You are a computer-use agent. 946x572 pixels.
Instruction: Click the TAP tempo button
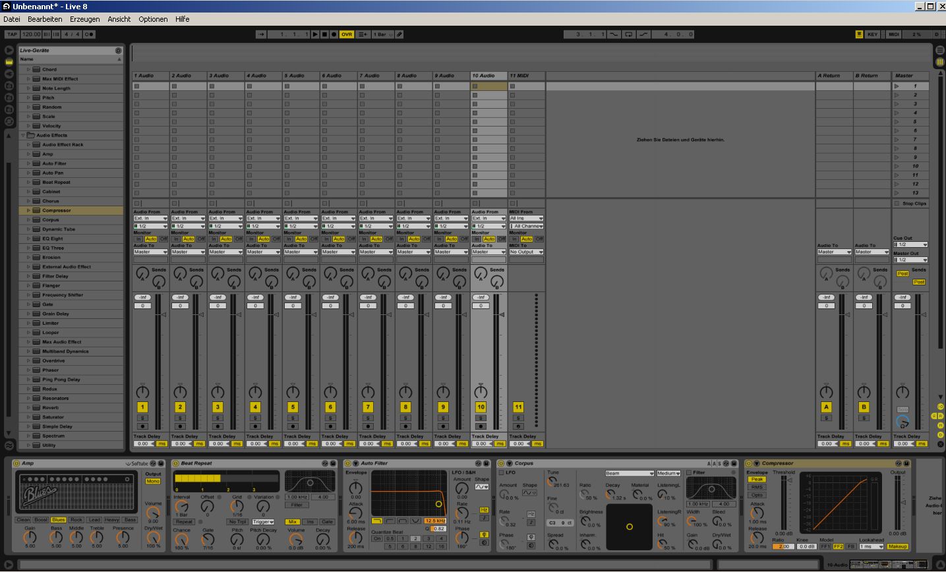click(12, 34)
